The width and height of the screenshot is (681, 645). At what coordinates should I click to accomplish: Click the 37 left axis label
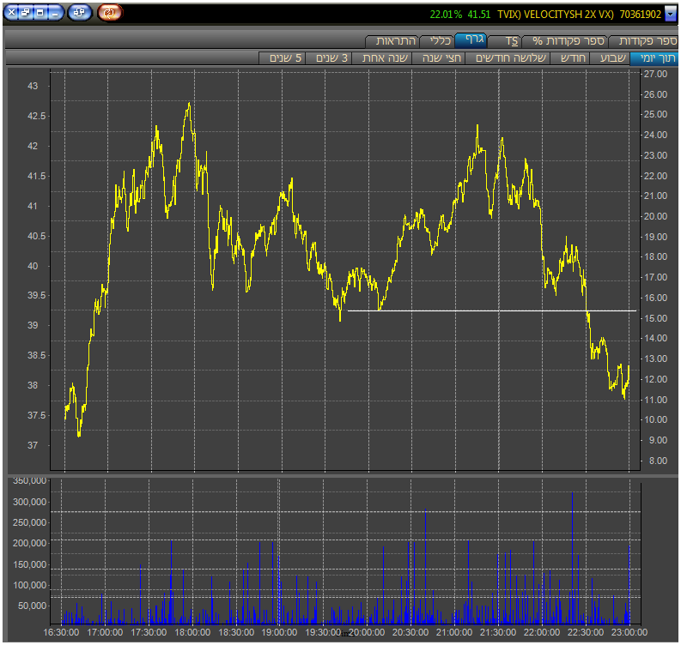click(x=33, y=445)
